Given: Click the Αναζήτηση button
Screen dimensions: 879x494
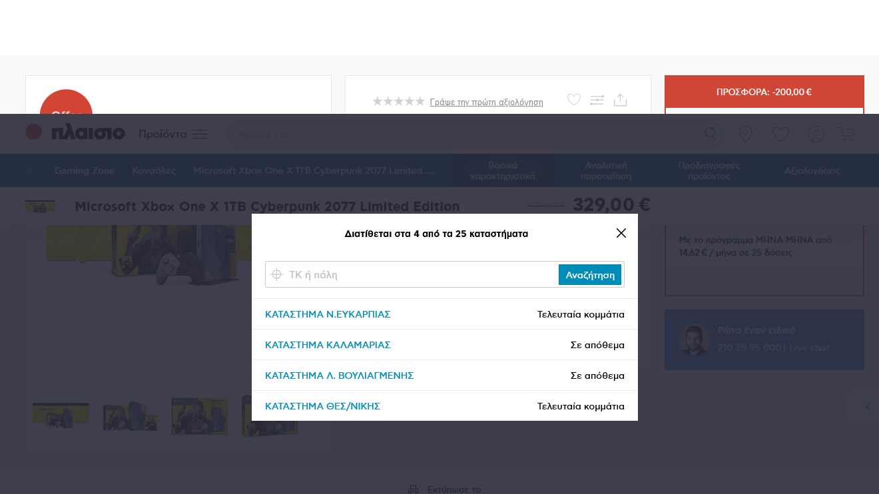Looking at the screenshot, I should tap(590, 274).
